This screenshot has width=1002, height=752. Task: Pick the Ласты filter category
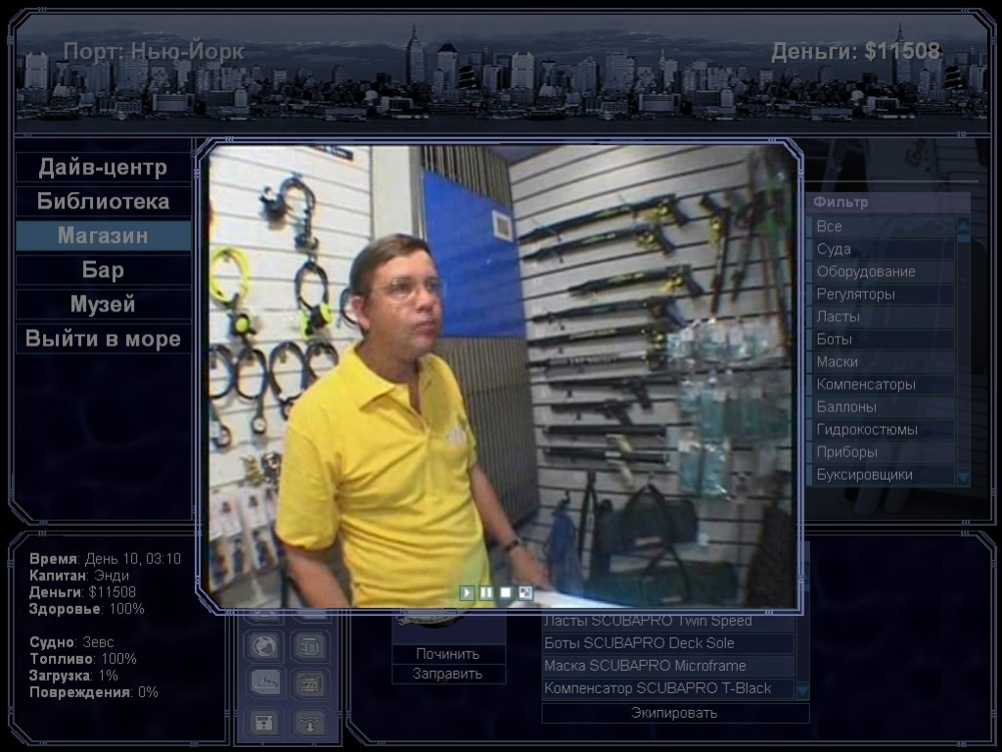[x=885, y=316]
